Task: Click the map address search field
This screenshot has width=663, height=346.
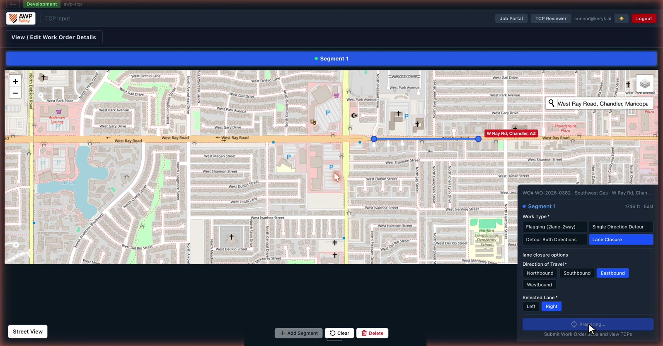Action: (x=603, y=103)
